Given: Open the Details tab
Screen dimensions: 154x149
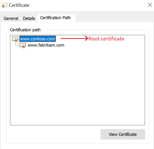Looking at the screenshot, I should [x=29, y=19].
